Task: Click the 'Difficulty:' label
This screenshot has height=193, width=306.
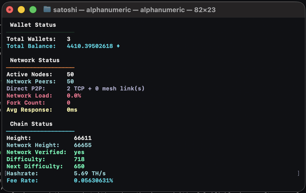Action: [x=26, y=160]
